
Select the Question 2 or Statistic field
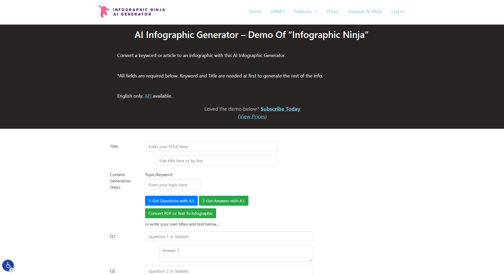229,271
